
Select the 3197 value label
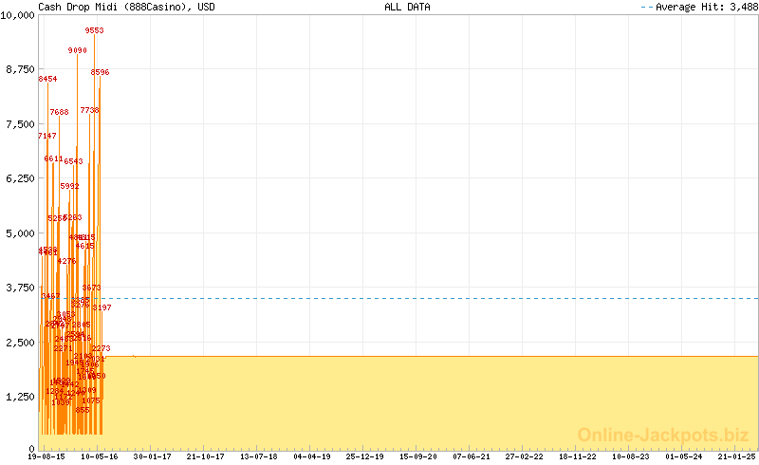pyautogui.click(x=102, y=307)
